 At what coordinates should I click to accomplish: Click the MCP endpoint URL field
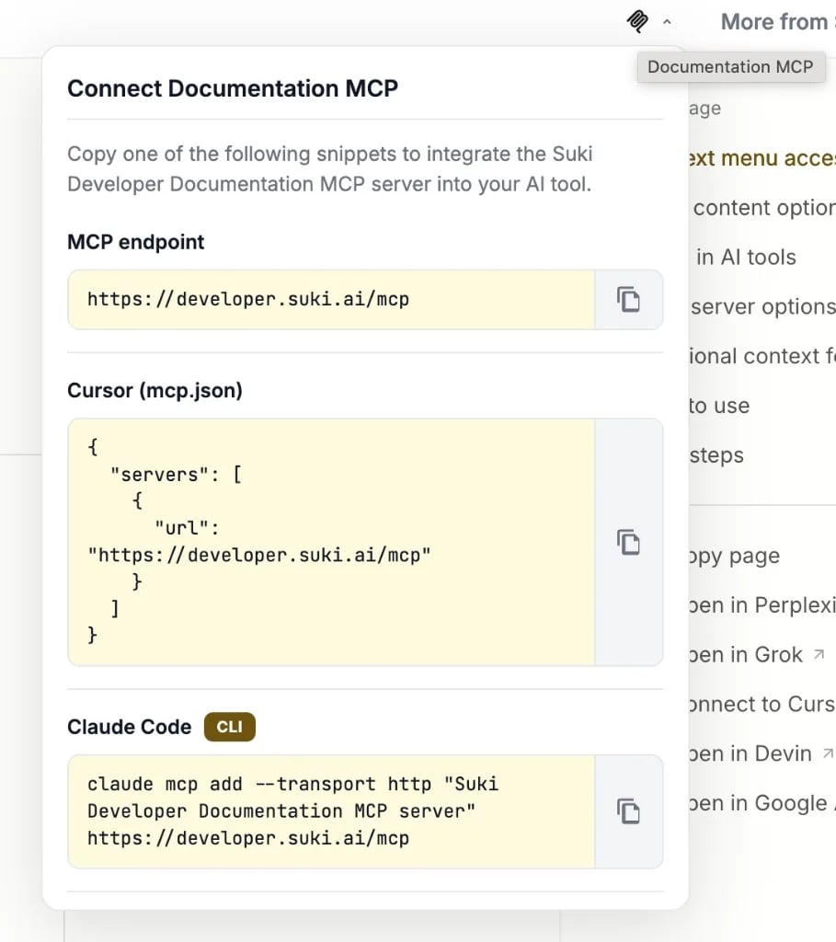(x=331, y=299)
